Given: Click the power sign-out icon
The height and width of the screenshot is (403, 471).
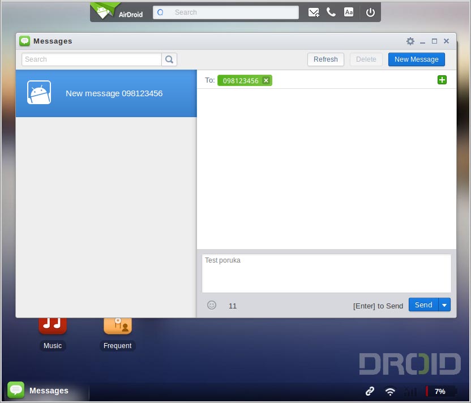Looking at the screenshot, I should pyautogui.click(x=370, y=12).
